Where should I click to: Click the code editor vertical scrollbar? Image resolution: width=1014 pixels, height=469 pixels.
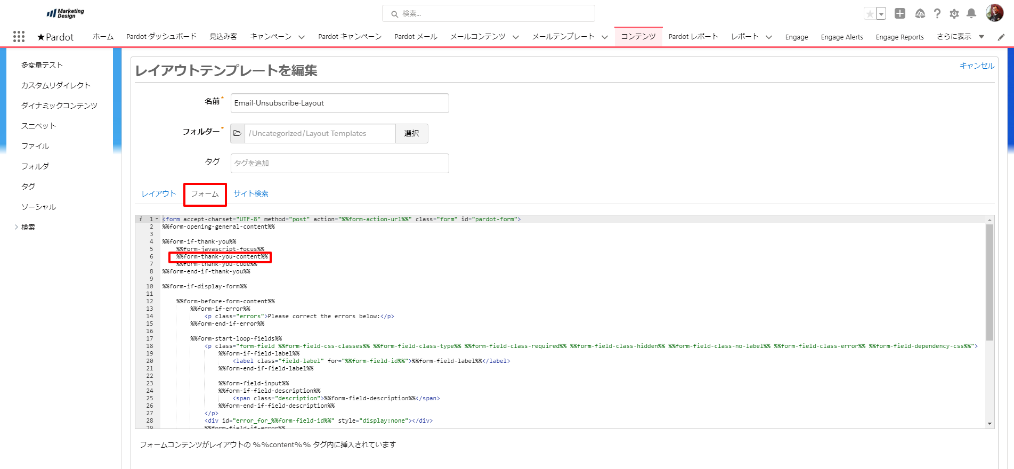(x=989, y=282)
